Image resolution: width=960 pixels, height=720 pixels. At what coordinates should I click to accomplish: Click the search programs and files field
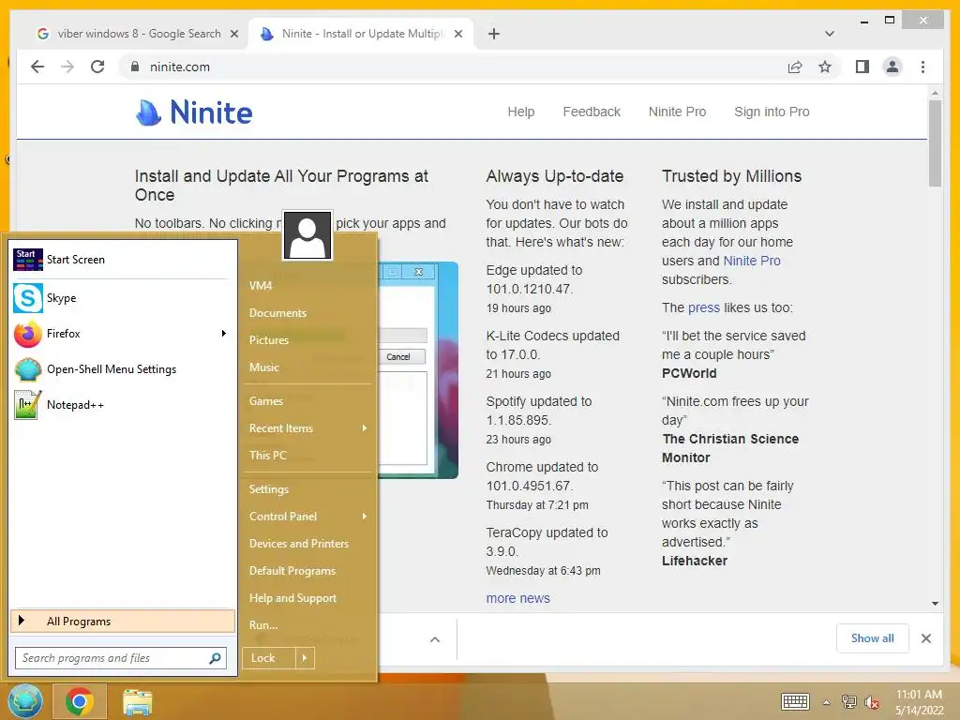coord(121,658)
